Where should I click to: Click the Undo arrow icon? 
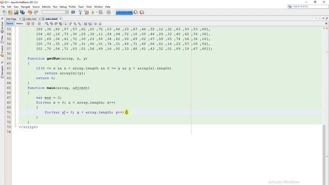tap(30, 12)
